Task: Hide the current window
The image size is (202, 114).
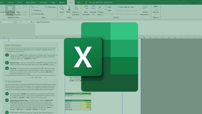Action: pyautogui.click(x=108, y=10)
